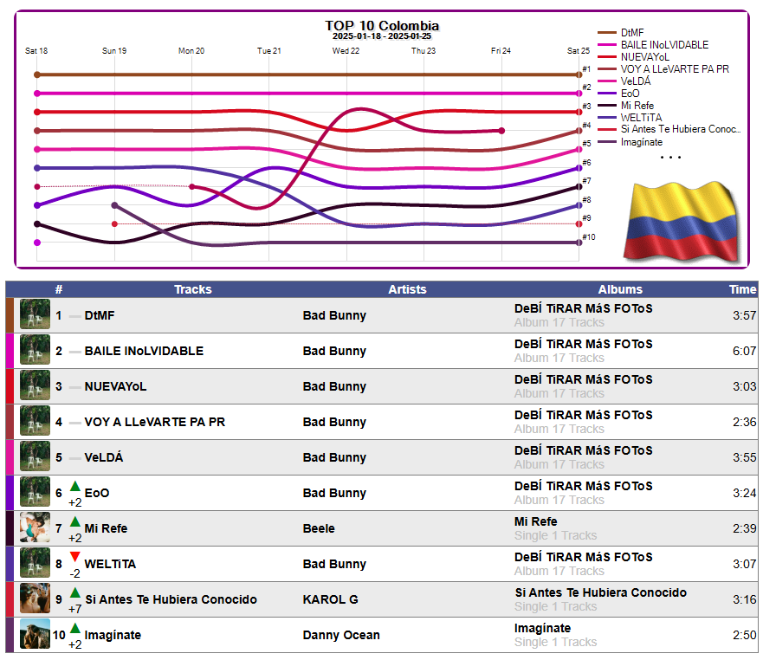Open the Si Antes Te Hubiera Conocido track
763x660 pixels.
[171, 599]
